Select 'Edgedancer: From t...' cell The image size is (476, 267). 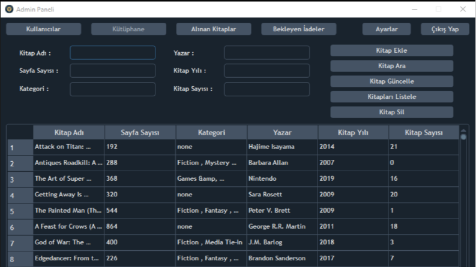point(69,259)
